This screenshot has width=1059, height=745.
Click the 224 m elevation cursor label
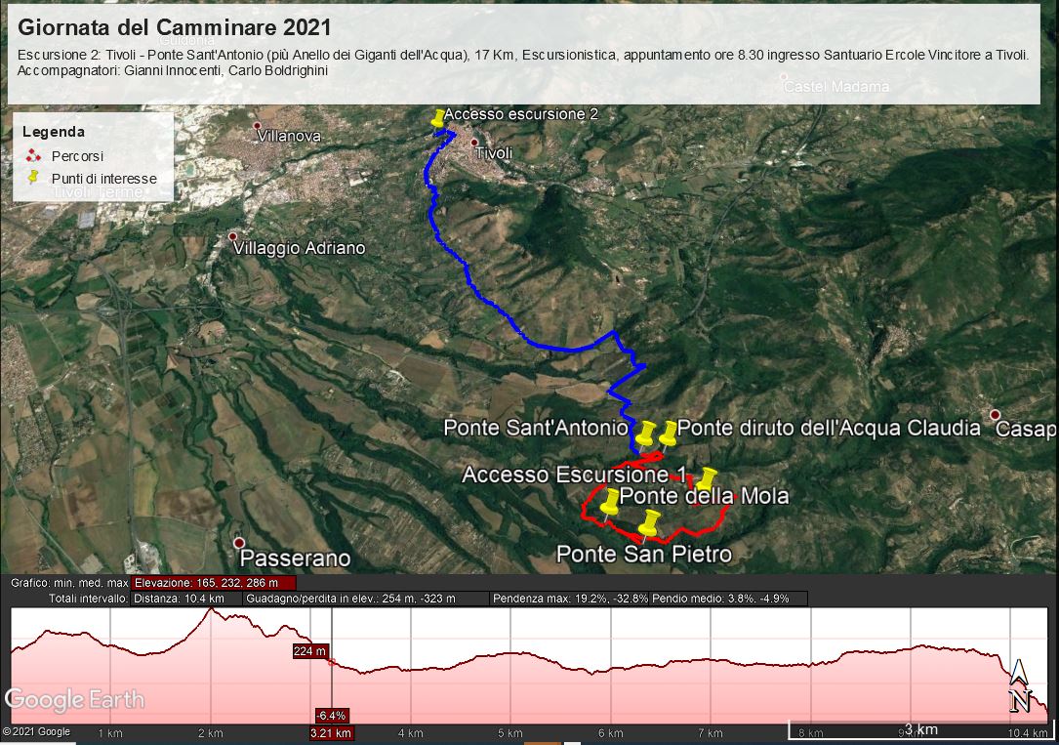pyautogui.click(x=310, y=651)
